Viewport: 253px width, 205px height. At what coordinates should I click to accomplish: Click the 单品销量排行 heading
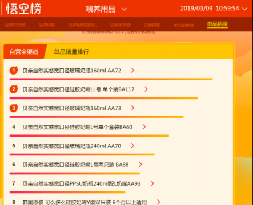click(71, 52)
